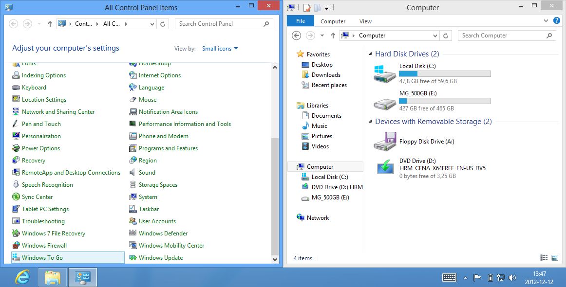Click the battery icon in system tray
566x287 pixels.
(x=490, y=278)
